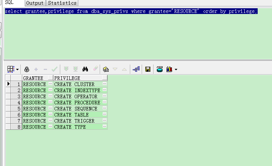Open GRANTEE ellipsis button in row 3
The height and width of the screenshot is (166, 272).
[x=51, y=96]
